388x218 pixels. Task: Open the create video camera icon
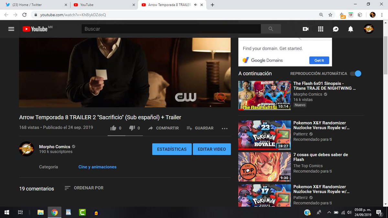click(306, 29)
